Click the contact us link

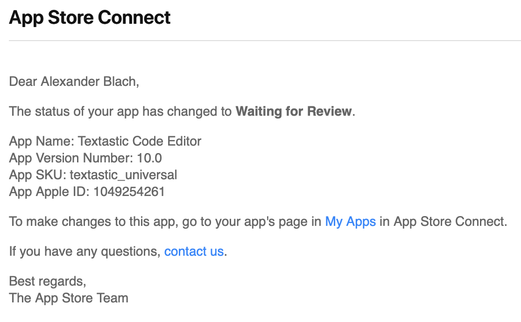click(194, 252)
